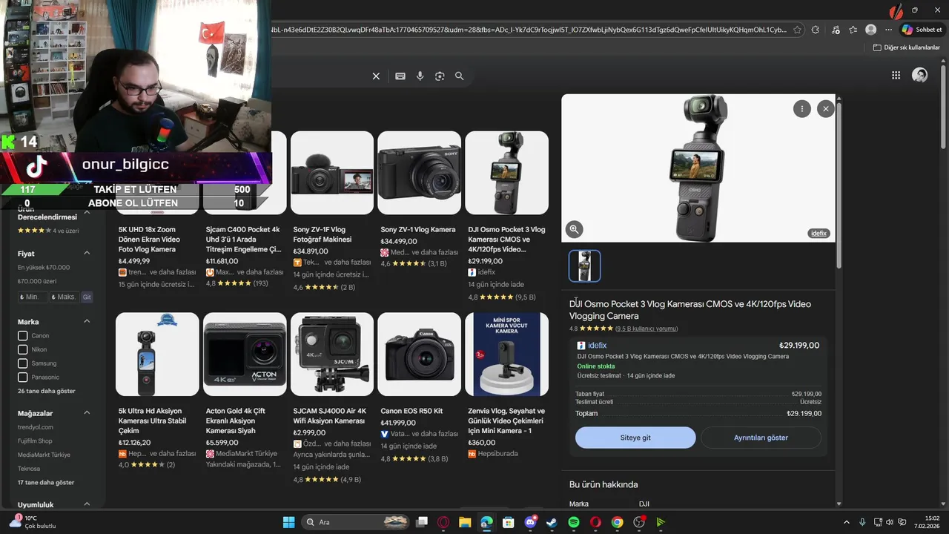This screenshot has width=949, height=534.
Task: Filter by MediaMarkt Türkiye store
Action: tap(44, 455)
